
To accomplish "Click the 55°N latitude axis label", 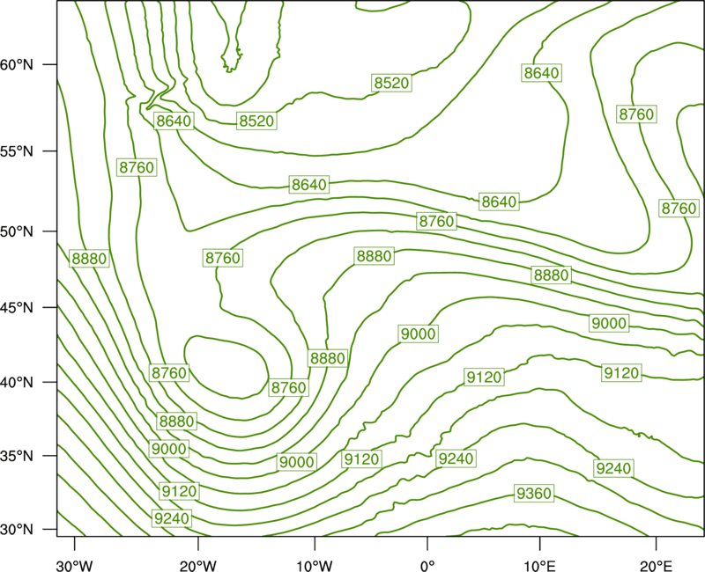I will (17, 151).
